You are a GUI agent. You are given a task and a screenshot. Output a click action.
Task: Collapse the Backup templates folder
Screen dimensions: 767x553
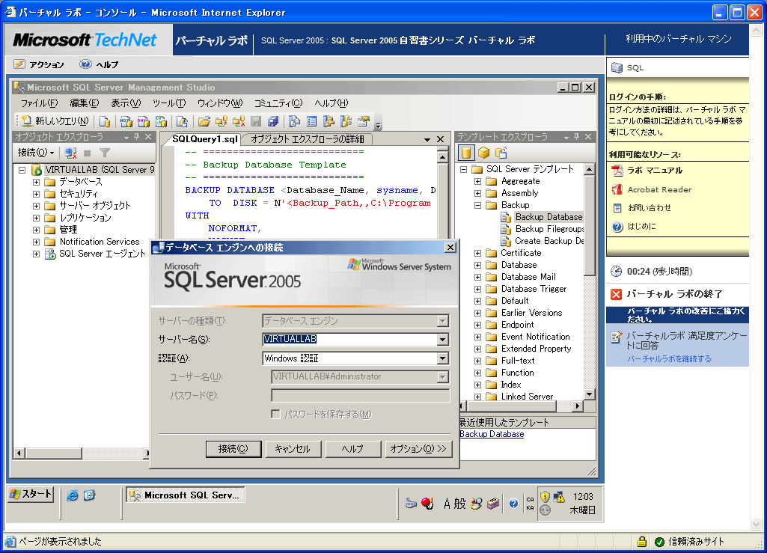(478, 205)
